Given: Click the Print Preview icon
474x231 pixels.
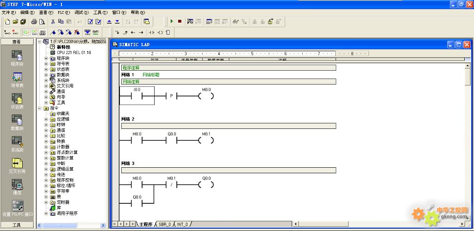Looking at the screenshot, I should pyautogui.click(x=42, y=22).
